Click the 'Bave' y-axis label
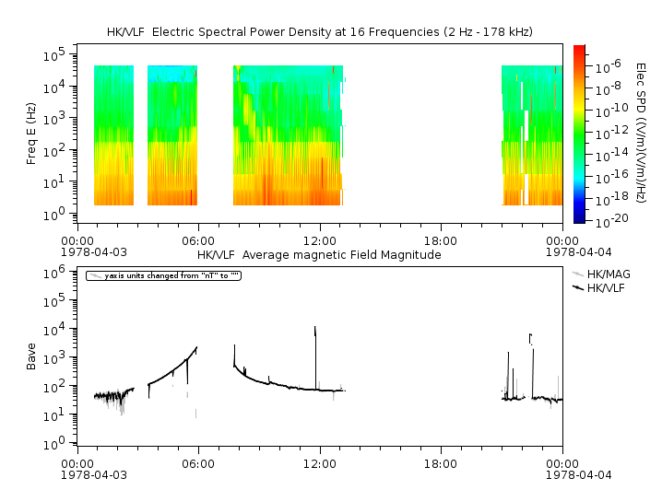The width and height of the screenshot is (662, 490). tap(31, 356)
